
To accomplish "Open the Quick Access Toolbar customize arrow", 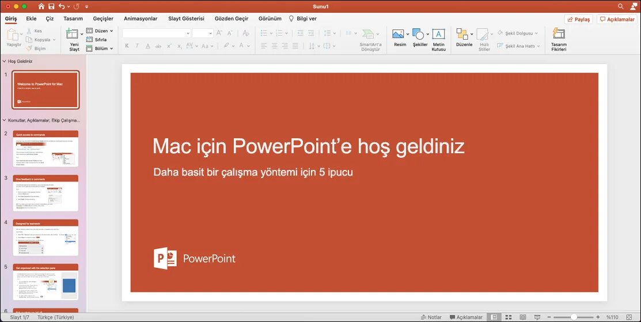I will (86, 7).
